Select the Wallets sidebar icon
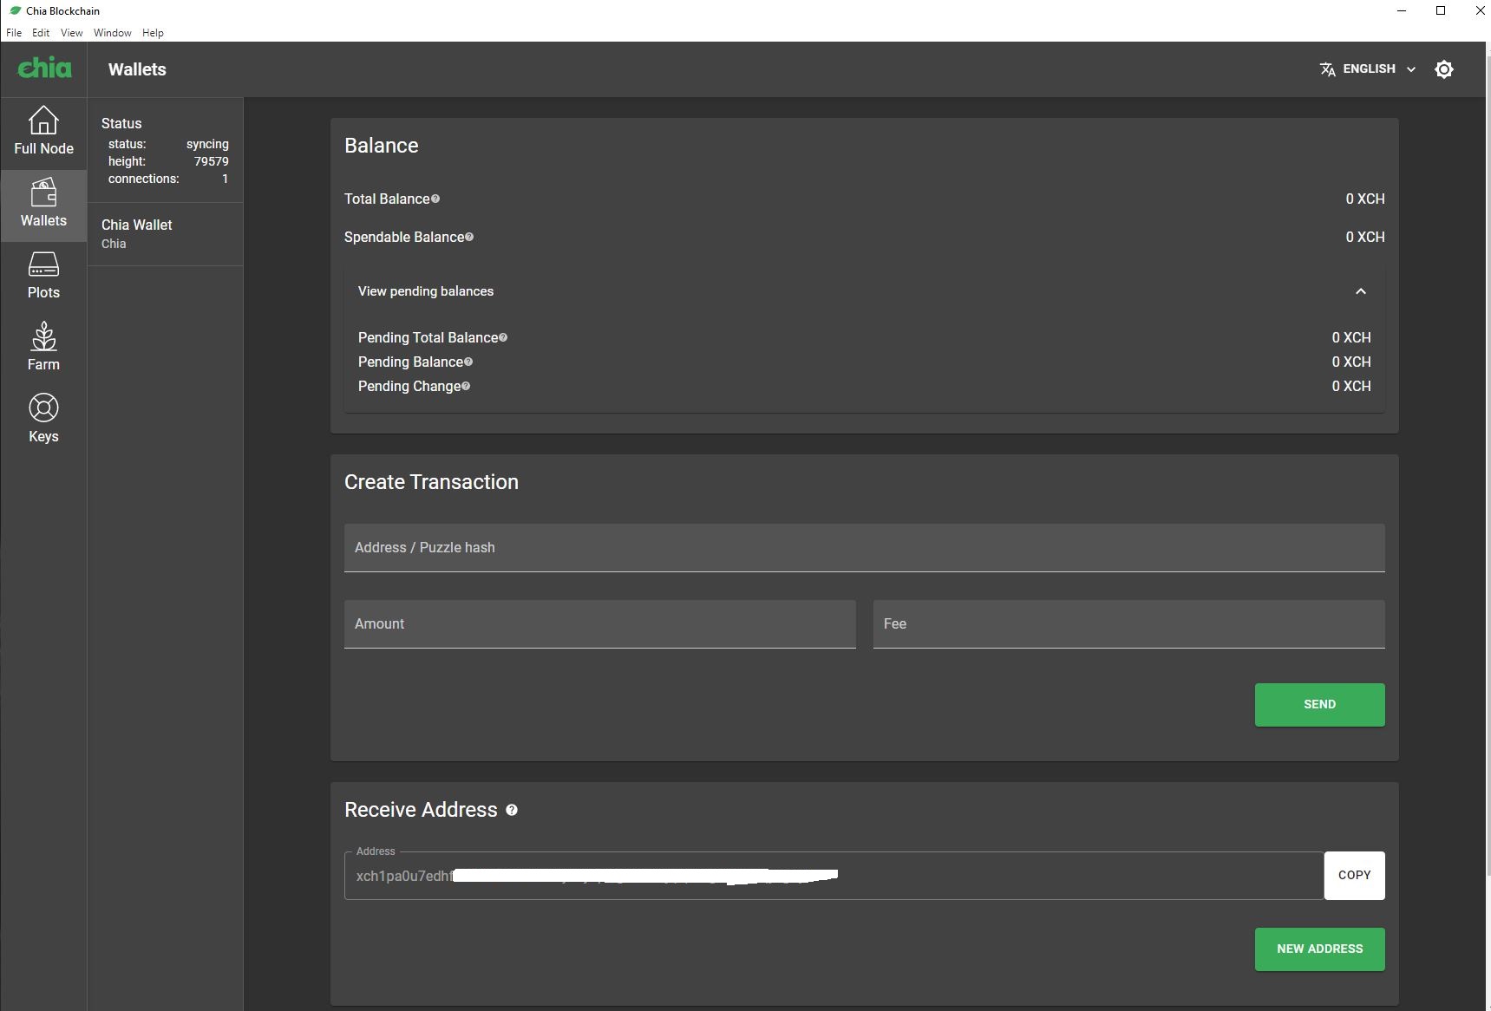 tap(43, 205)
